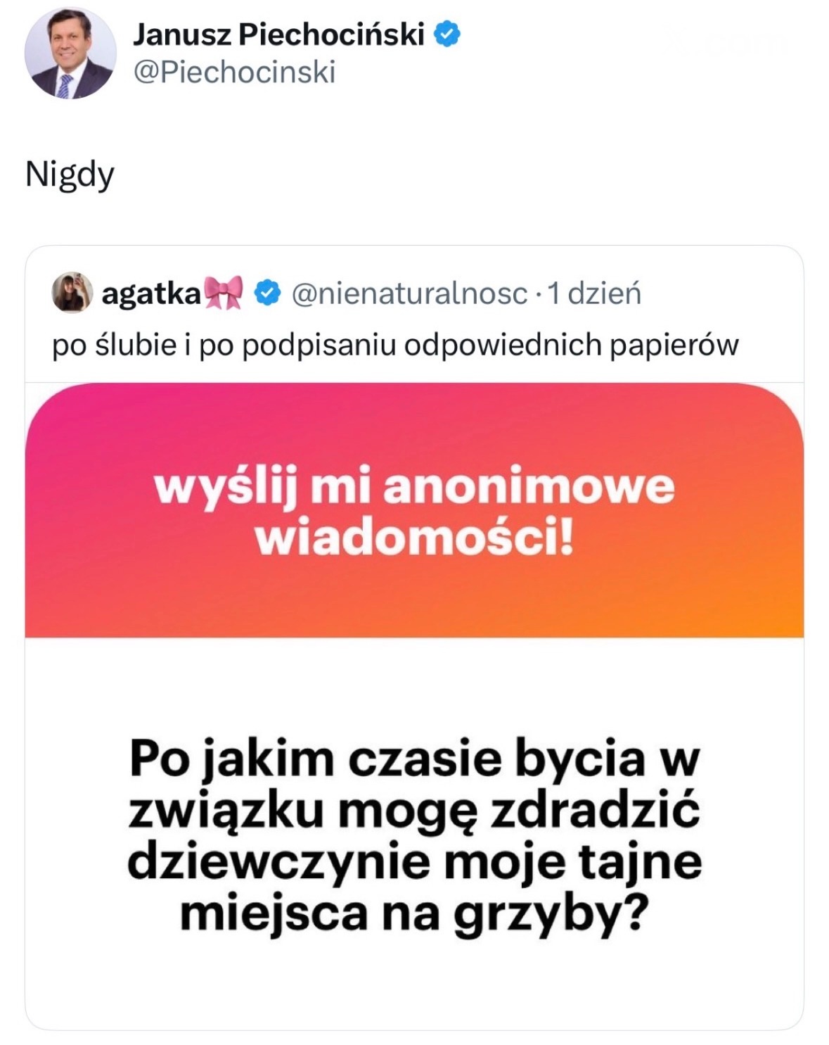Select the line "związku mogę zdradzić"

(x=414, y=810)
